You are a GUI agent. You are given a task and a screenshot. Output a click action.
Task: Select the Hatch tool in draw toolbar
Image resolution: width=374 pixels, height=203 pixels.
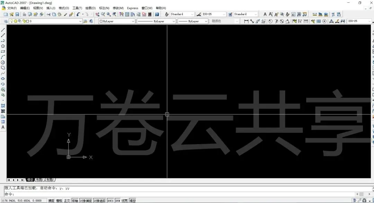(3, 106)
